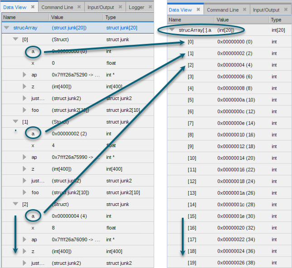
Task: Select member a under element [1]
Action: click(33, 134)
